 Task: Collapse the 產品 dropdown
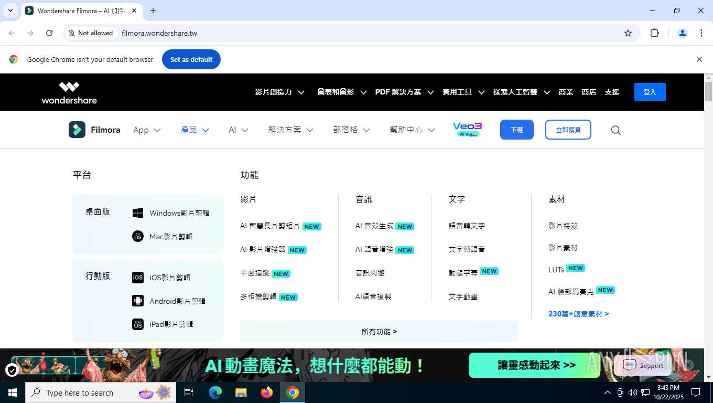pyautogui.click(x=195, y=130)
